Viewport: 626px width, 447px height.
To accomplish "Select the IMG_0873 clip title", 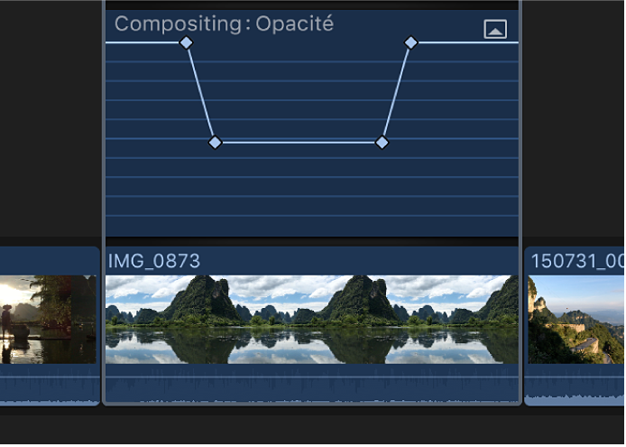I will pos(154,262).
